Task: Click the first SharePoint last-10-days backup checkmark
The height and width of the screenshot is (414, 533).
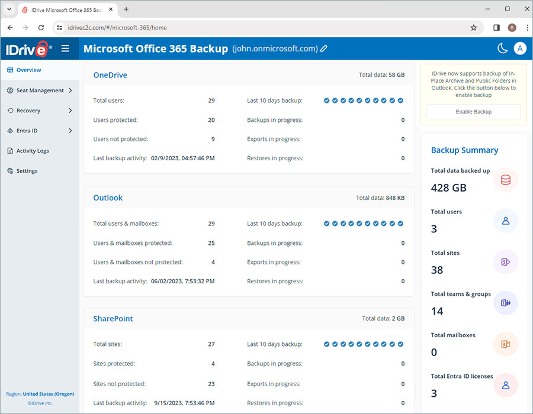Action: (x=327, y=344)
